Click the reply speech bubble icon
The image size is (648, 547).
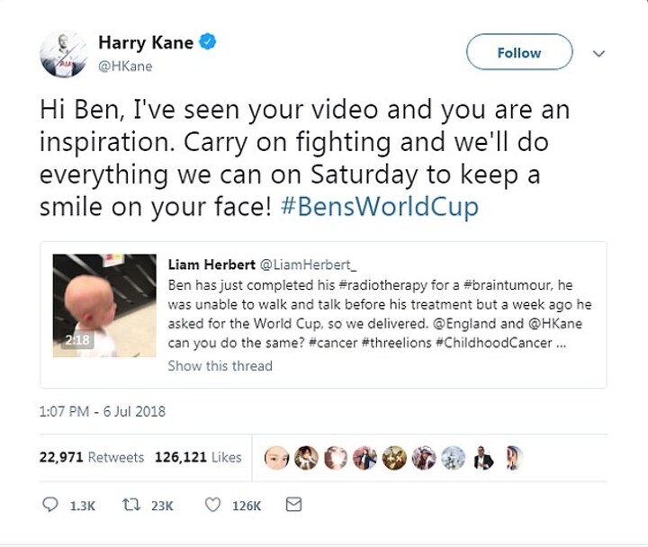pyautogui.click(x=50, y=506)
